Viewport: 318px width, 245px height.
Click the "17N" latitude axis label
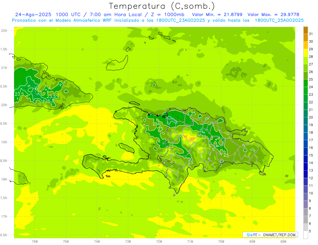tap(4, 216)
